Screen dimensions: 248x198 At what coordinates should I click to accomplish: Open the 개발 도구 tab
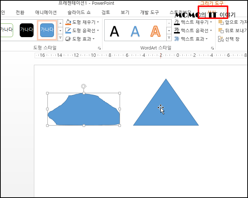(x=150, y=12)
